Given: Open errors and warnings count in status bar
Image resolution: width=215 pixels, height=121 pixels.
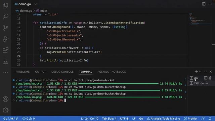Looking at the screenshot, I should click(29, 119).
